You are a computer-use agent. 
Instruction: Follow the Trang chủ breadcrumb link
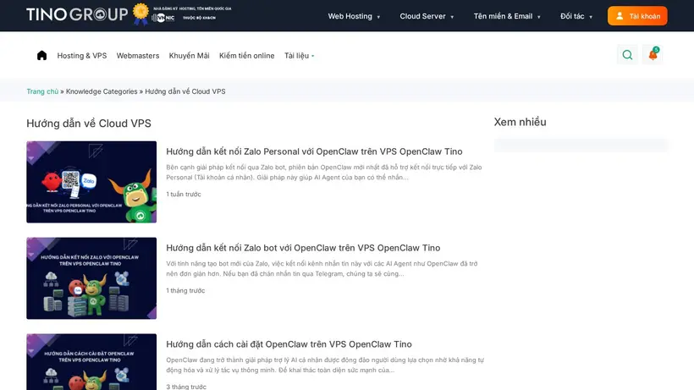click(x=42, y=91)
